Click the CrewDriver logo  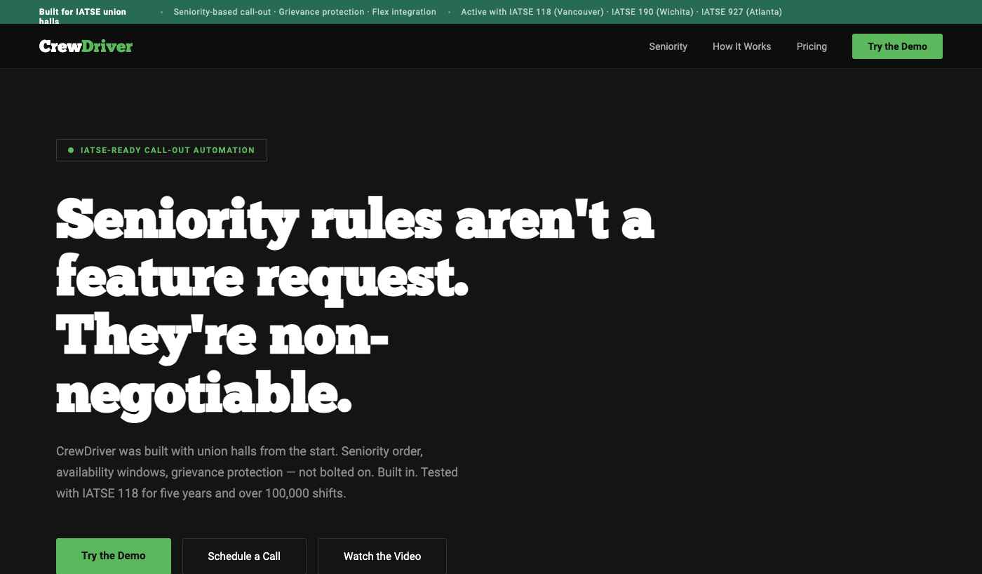pyautogui.click(x=86, y=46)
